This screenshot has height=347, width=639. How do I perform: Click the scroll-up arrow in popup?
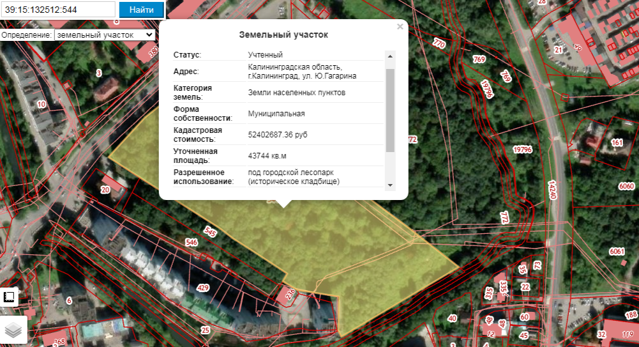point(390,56)
